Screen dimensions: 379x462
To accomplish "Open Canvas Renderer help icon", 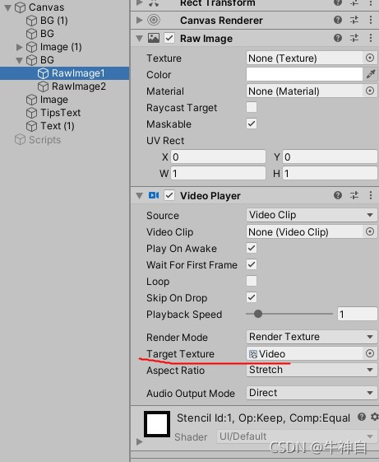I will point(338,20).
